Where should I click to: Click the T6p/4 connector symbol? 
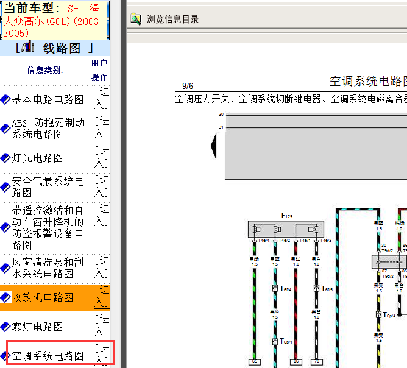click(x=379, y=314)
